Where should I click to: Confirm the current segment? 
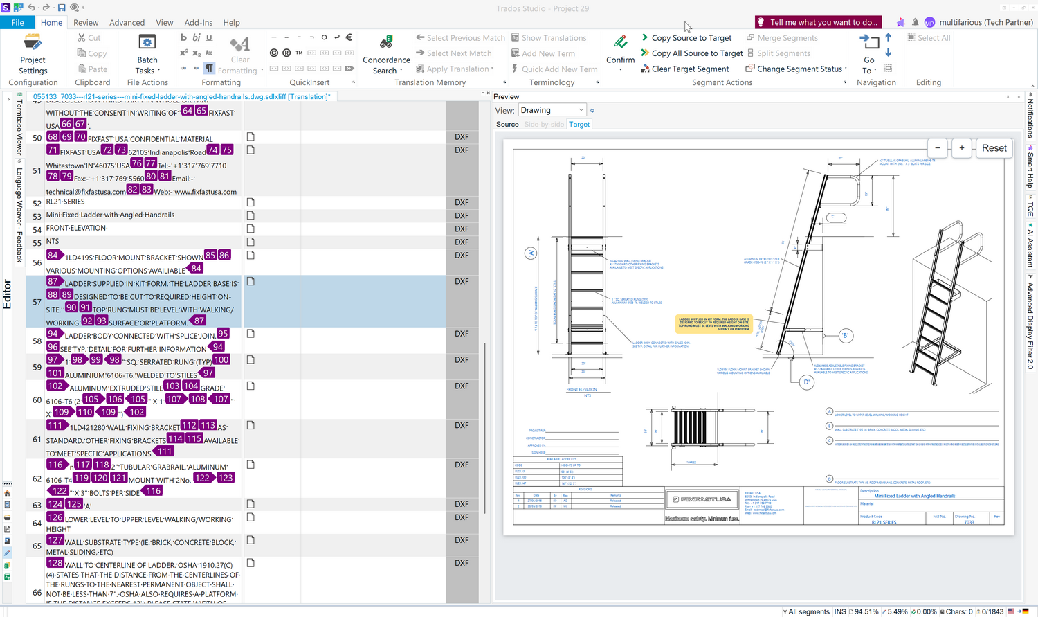pyautogui.click(x=620, y=50)
